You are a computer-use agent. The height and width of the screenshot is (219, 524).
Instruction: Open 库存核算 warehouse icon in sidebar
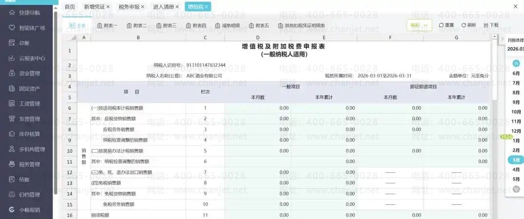pos(12,134)
